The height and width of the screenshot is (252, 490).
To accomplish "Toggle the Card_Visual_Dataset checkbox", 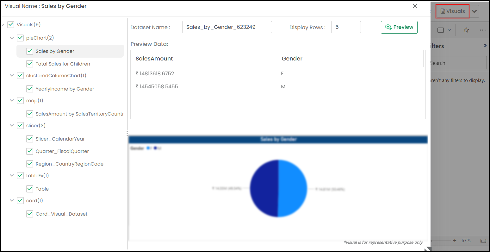I will (x=30, y=214).
